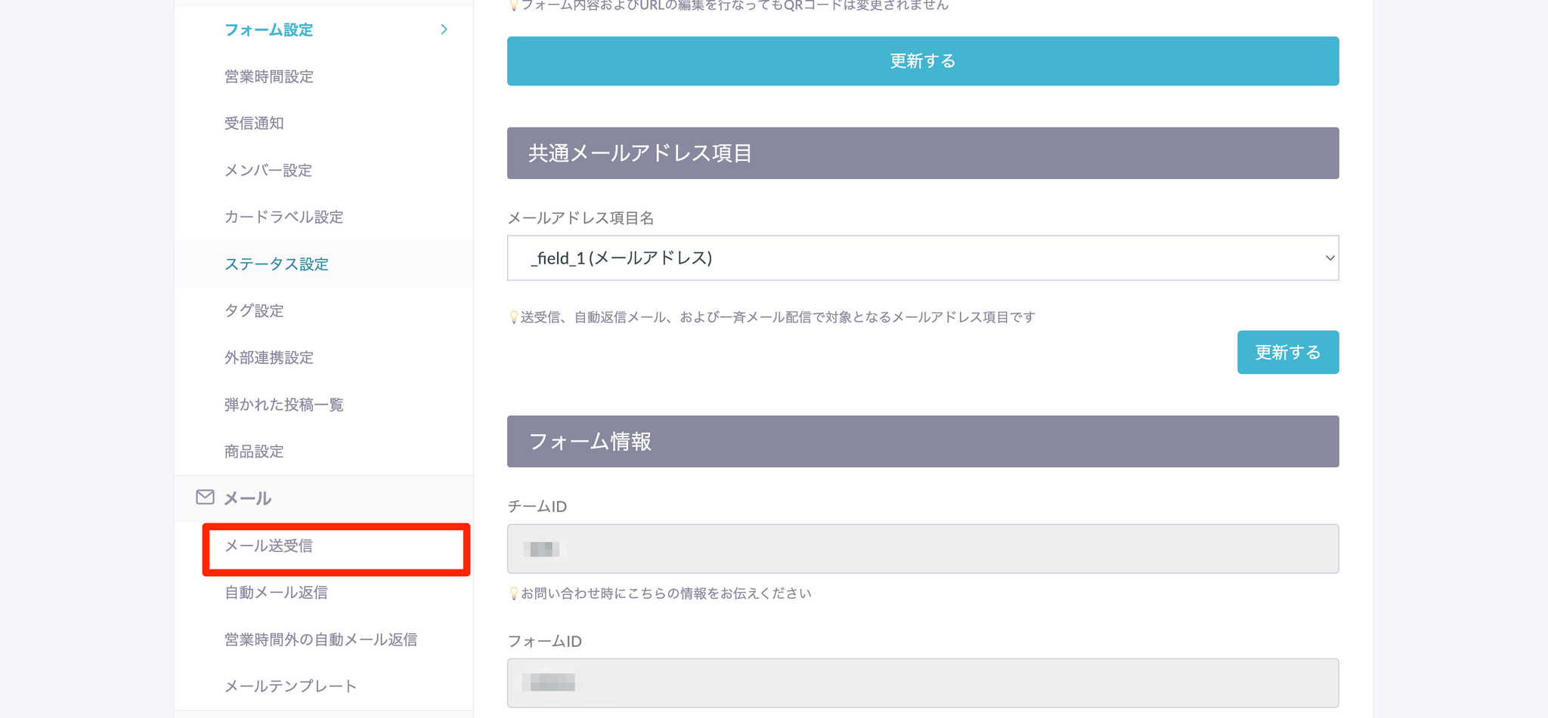Open カードラベル設定 settings
This screenshot has height=718, width=1548.
pyautogui.click(x=283, y=217)
